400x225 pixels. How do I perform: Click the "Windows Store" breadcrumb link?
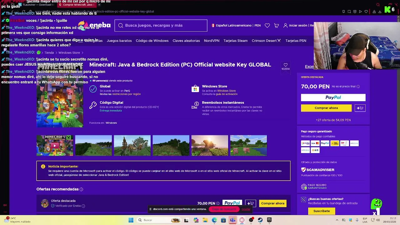pos(69,53)
